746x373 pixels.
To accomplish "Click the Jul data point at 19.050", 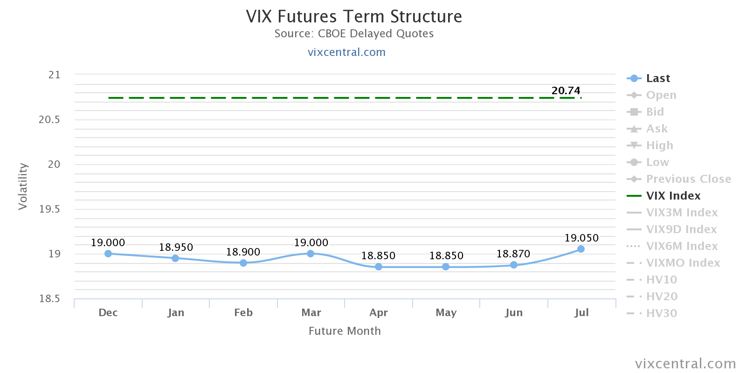I will coord(581,249).
